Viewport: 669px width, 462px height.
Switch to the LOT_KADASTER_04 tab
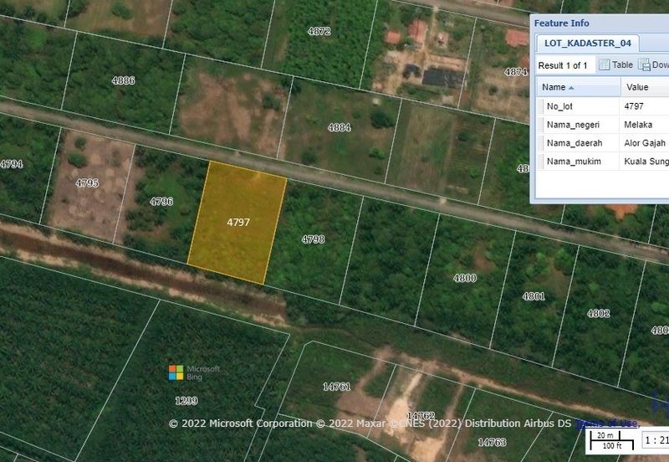pos(588,44)
